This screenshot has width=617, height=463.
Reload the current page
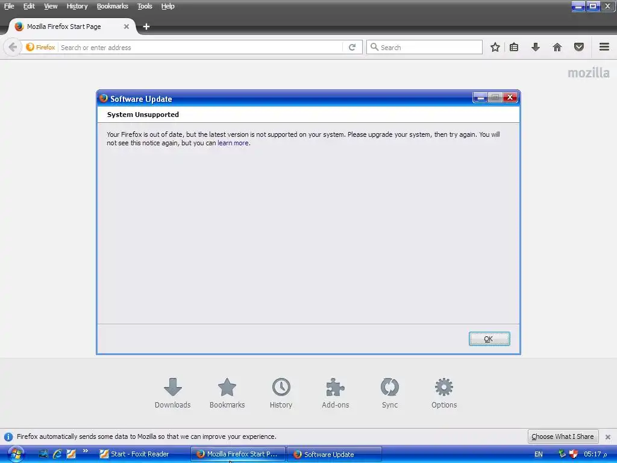point(352,47)
